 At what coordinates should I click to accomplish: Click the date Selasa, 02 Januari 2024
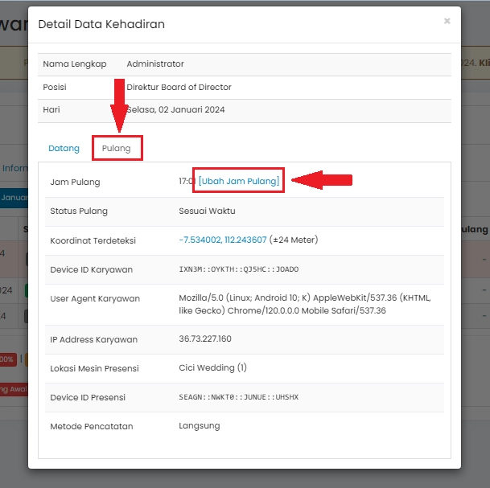pos(177,109)
